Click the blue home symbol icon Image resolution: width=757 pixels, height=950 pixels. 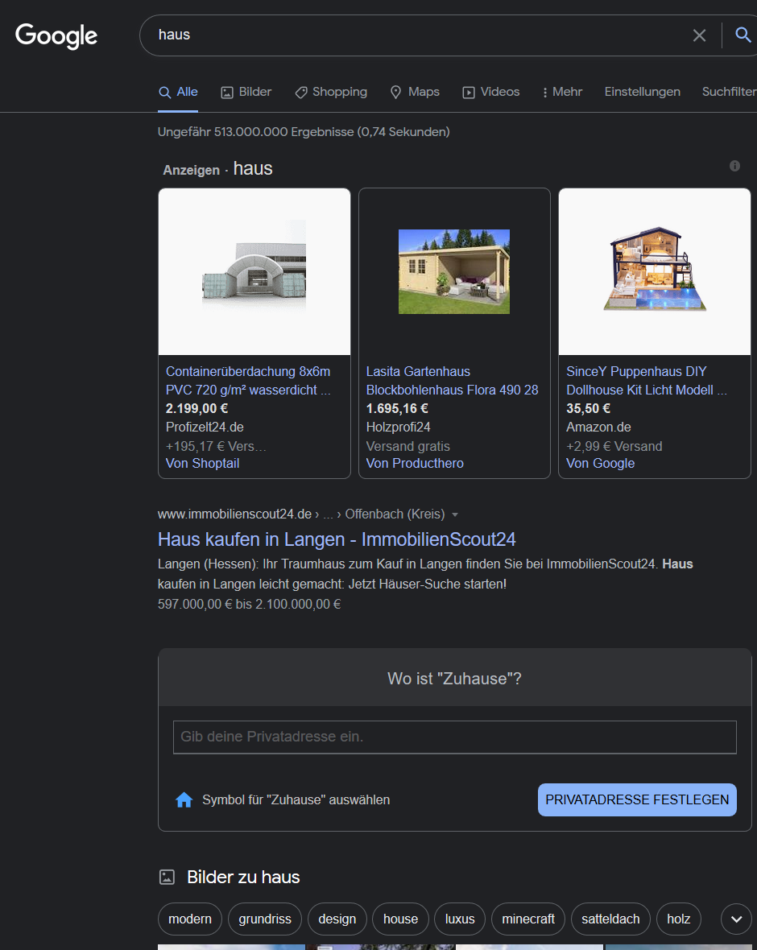click(x=184, y=800)
